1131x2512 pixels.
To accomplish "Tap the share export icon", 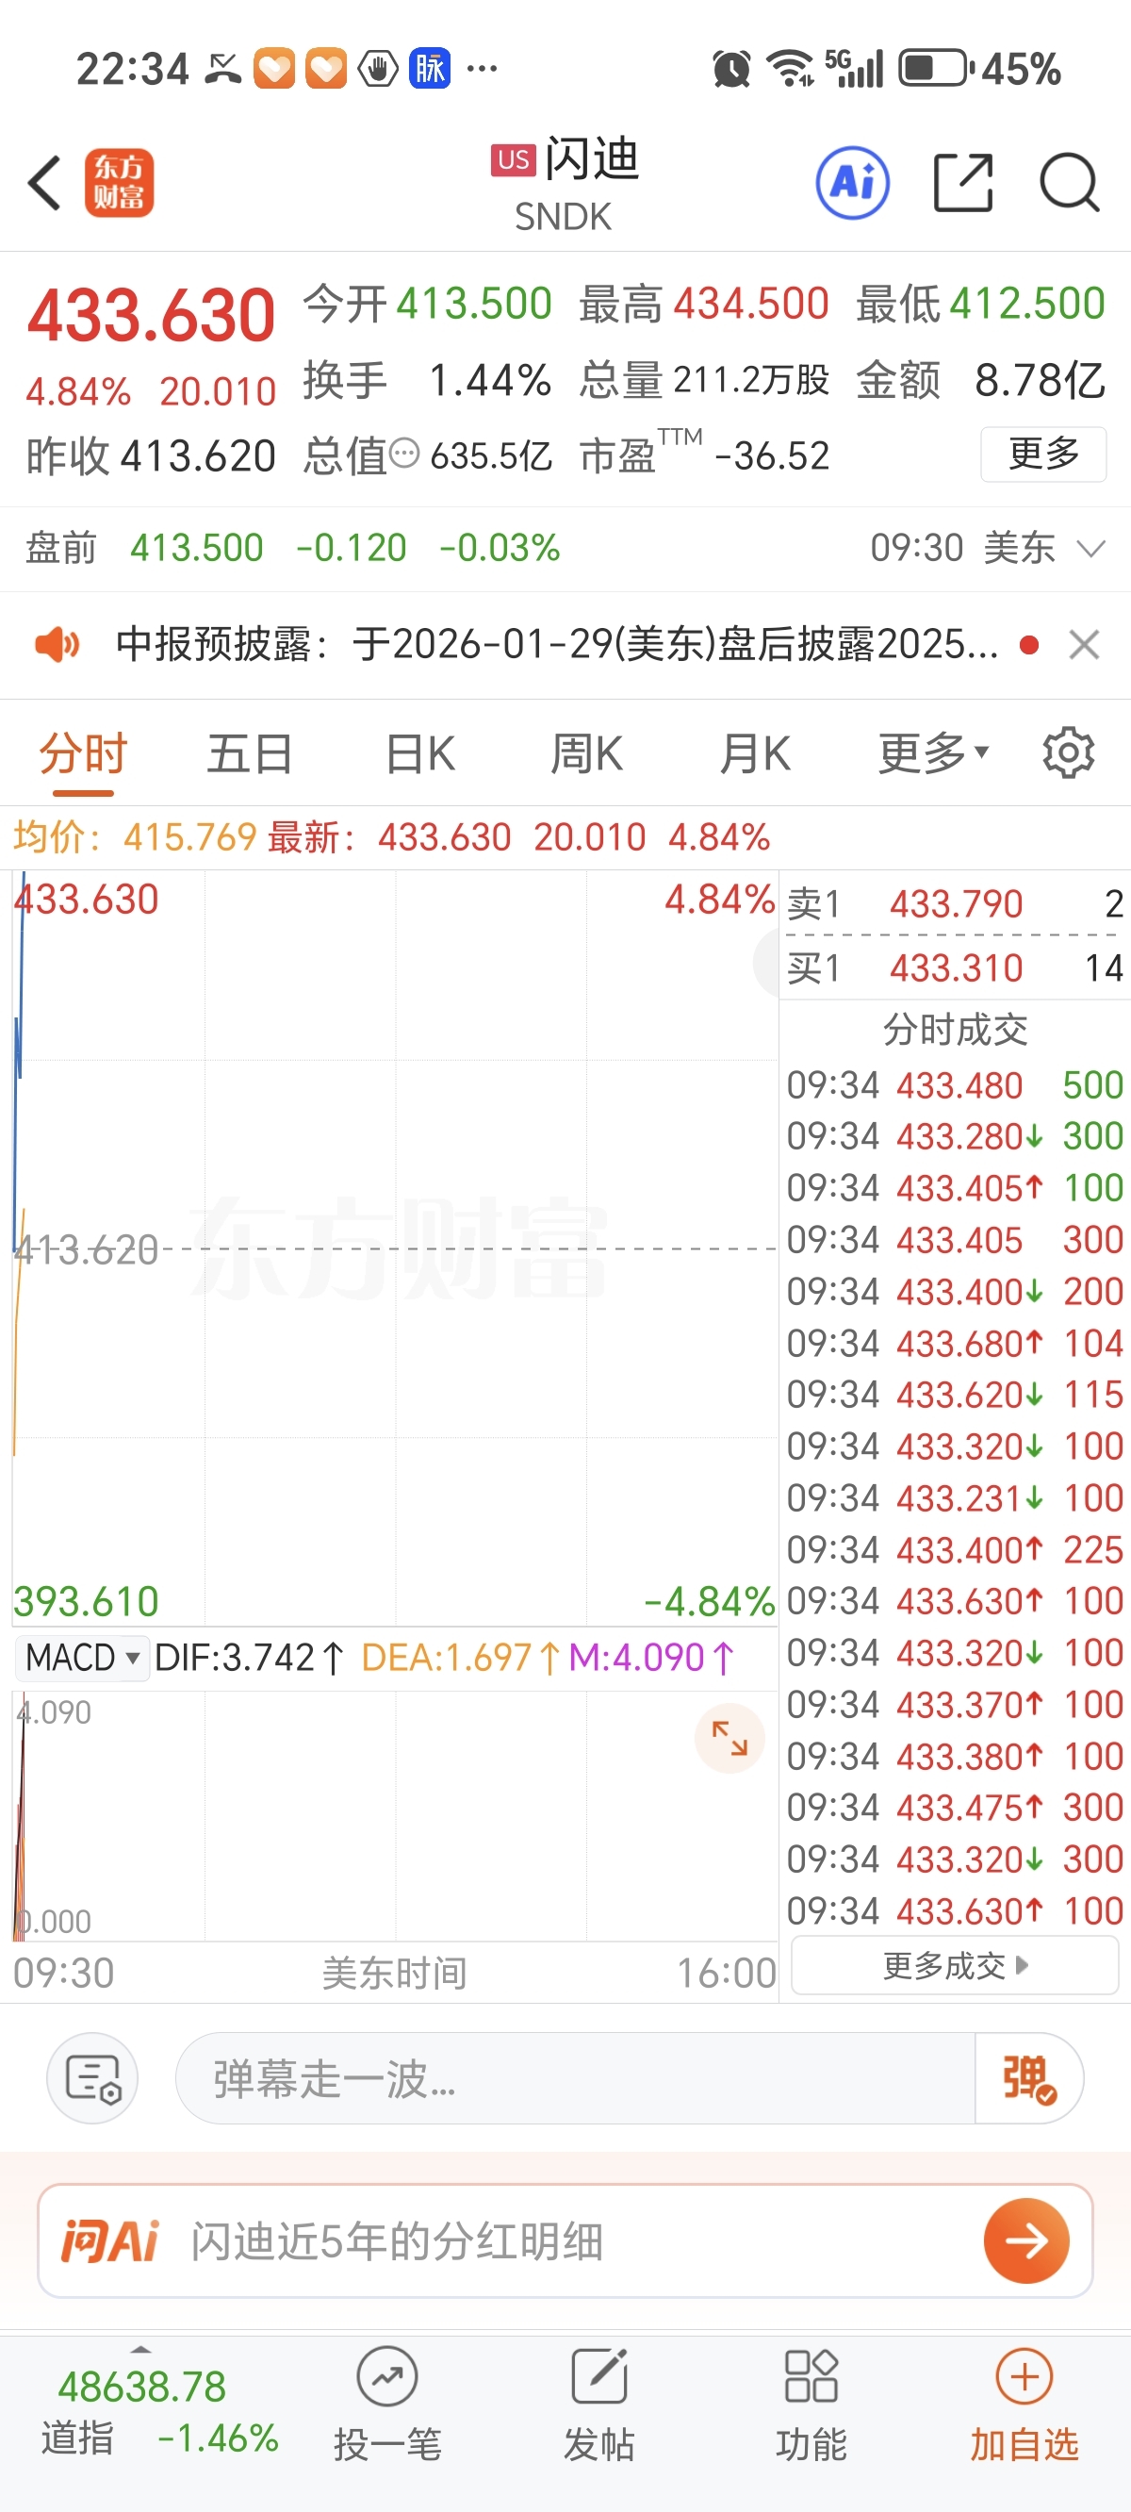I will [962, 182].
